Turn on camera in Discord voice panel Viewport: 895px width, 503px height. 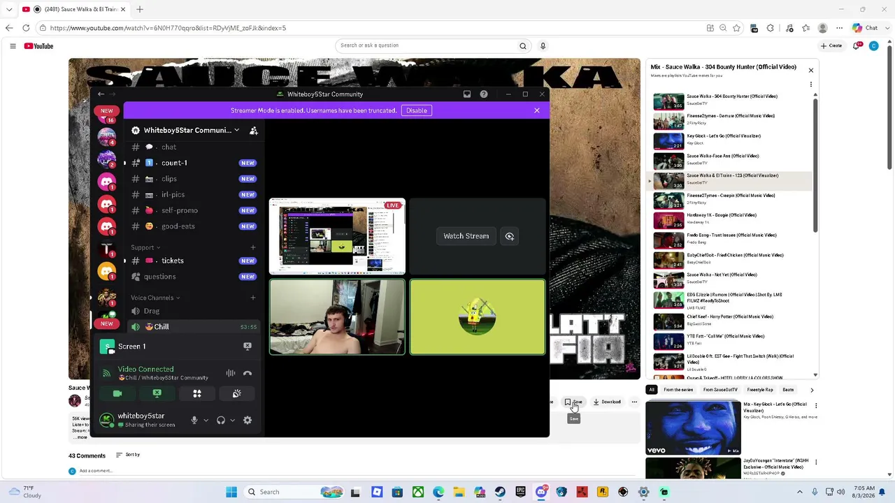click(117, 393)
